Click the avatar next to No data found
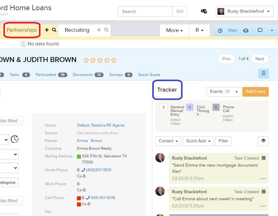Viewport: 278px width, 216px height. click(23, 44)
